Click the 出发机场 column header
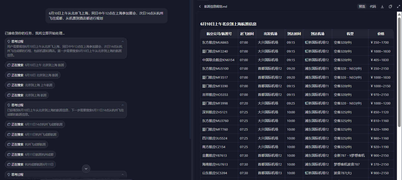Screen dimensions: 402x180 click(270, 34)
